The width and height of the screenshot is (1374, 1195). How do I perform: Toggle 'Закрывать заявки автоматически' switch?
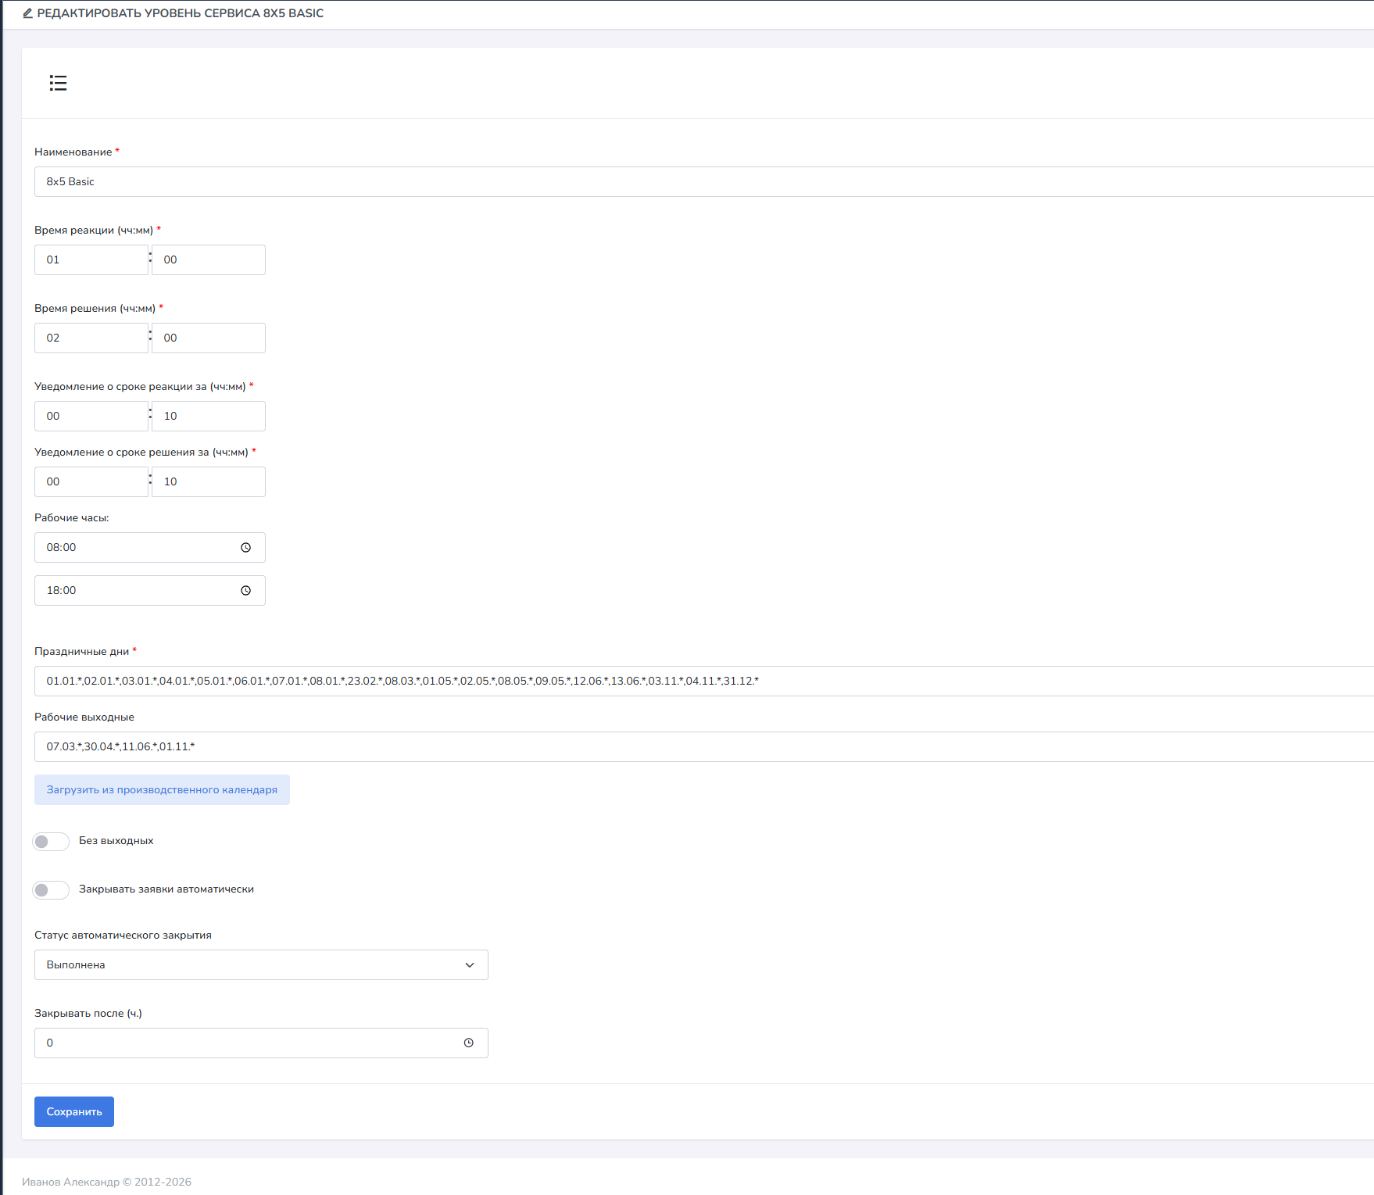pos(51,890)
